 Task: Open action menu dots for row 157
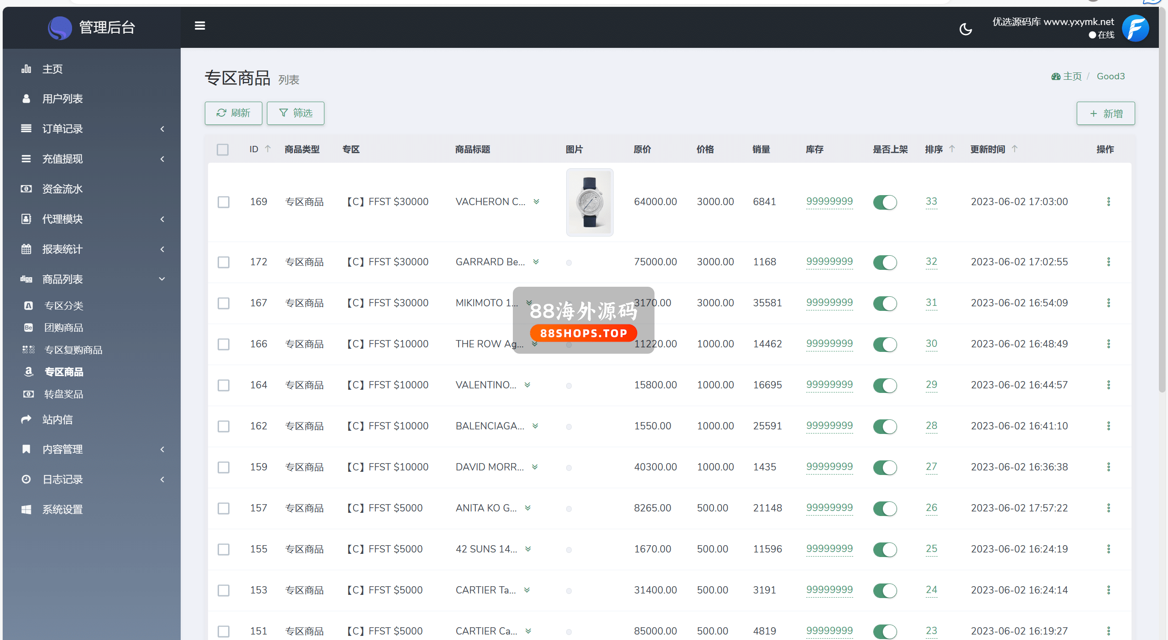pos(1108,508)
